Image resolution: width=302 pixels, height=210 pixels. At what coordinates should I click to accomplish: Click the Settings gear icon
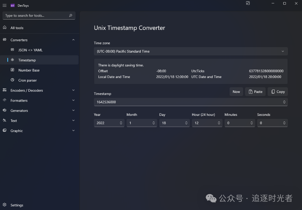pyautogui.click(x=5, y=205)
